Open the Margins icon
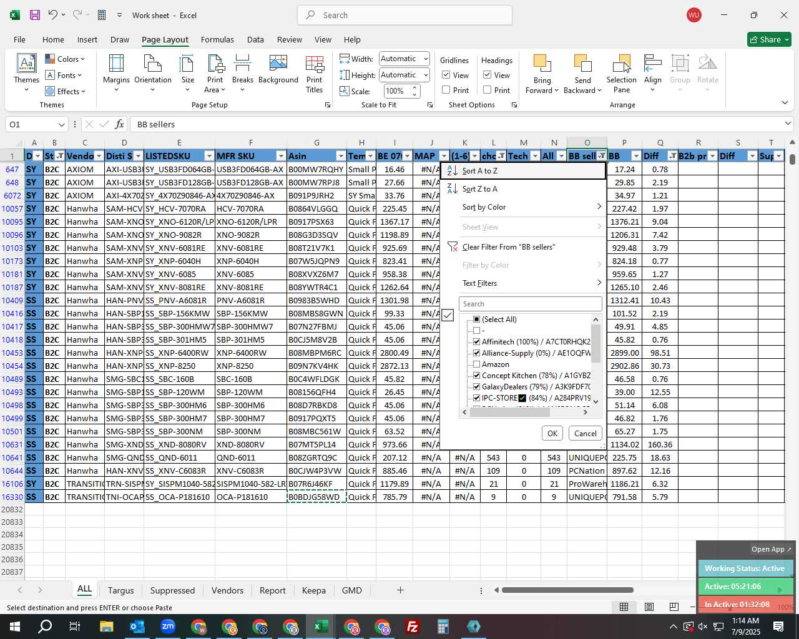Viewport: 799px width, 639px height. 116,64
